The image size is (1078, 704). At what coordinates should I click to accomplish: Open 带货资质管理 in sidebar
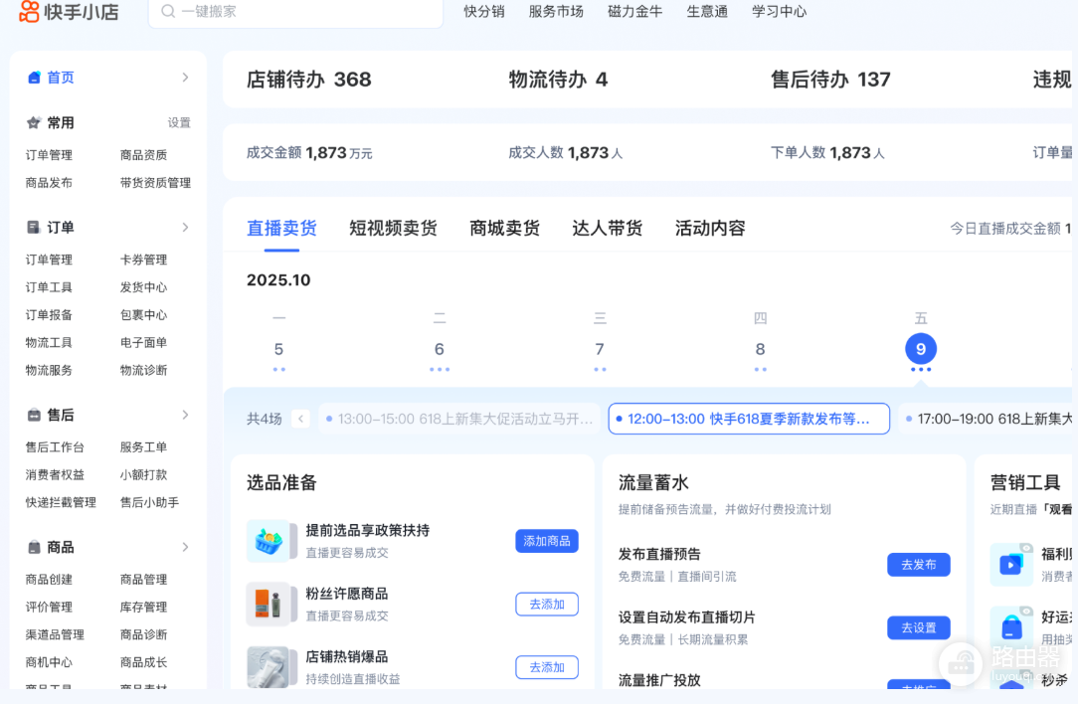tap(155, 183)
